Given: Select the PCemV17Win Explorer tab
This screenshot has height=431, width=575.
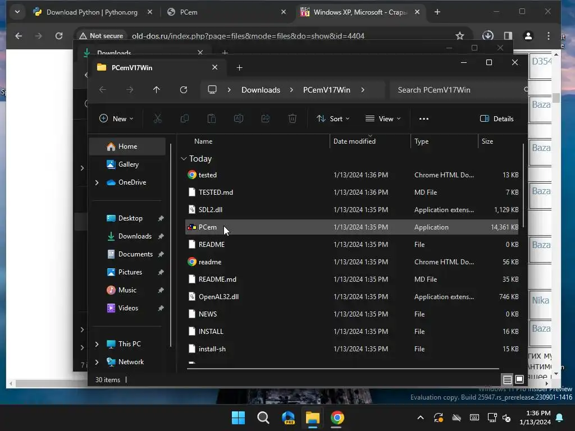Looking at the screenshot, I should 158,67.
